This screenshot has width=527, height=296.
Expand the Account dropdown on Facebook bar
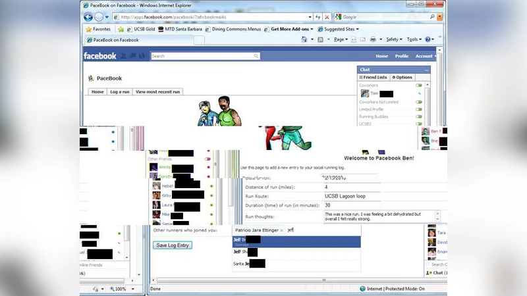pyautogui.click(x=424, y=57)
